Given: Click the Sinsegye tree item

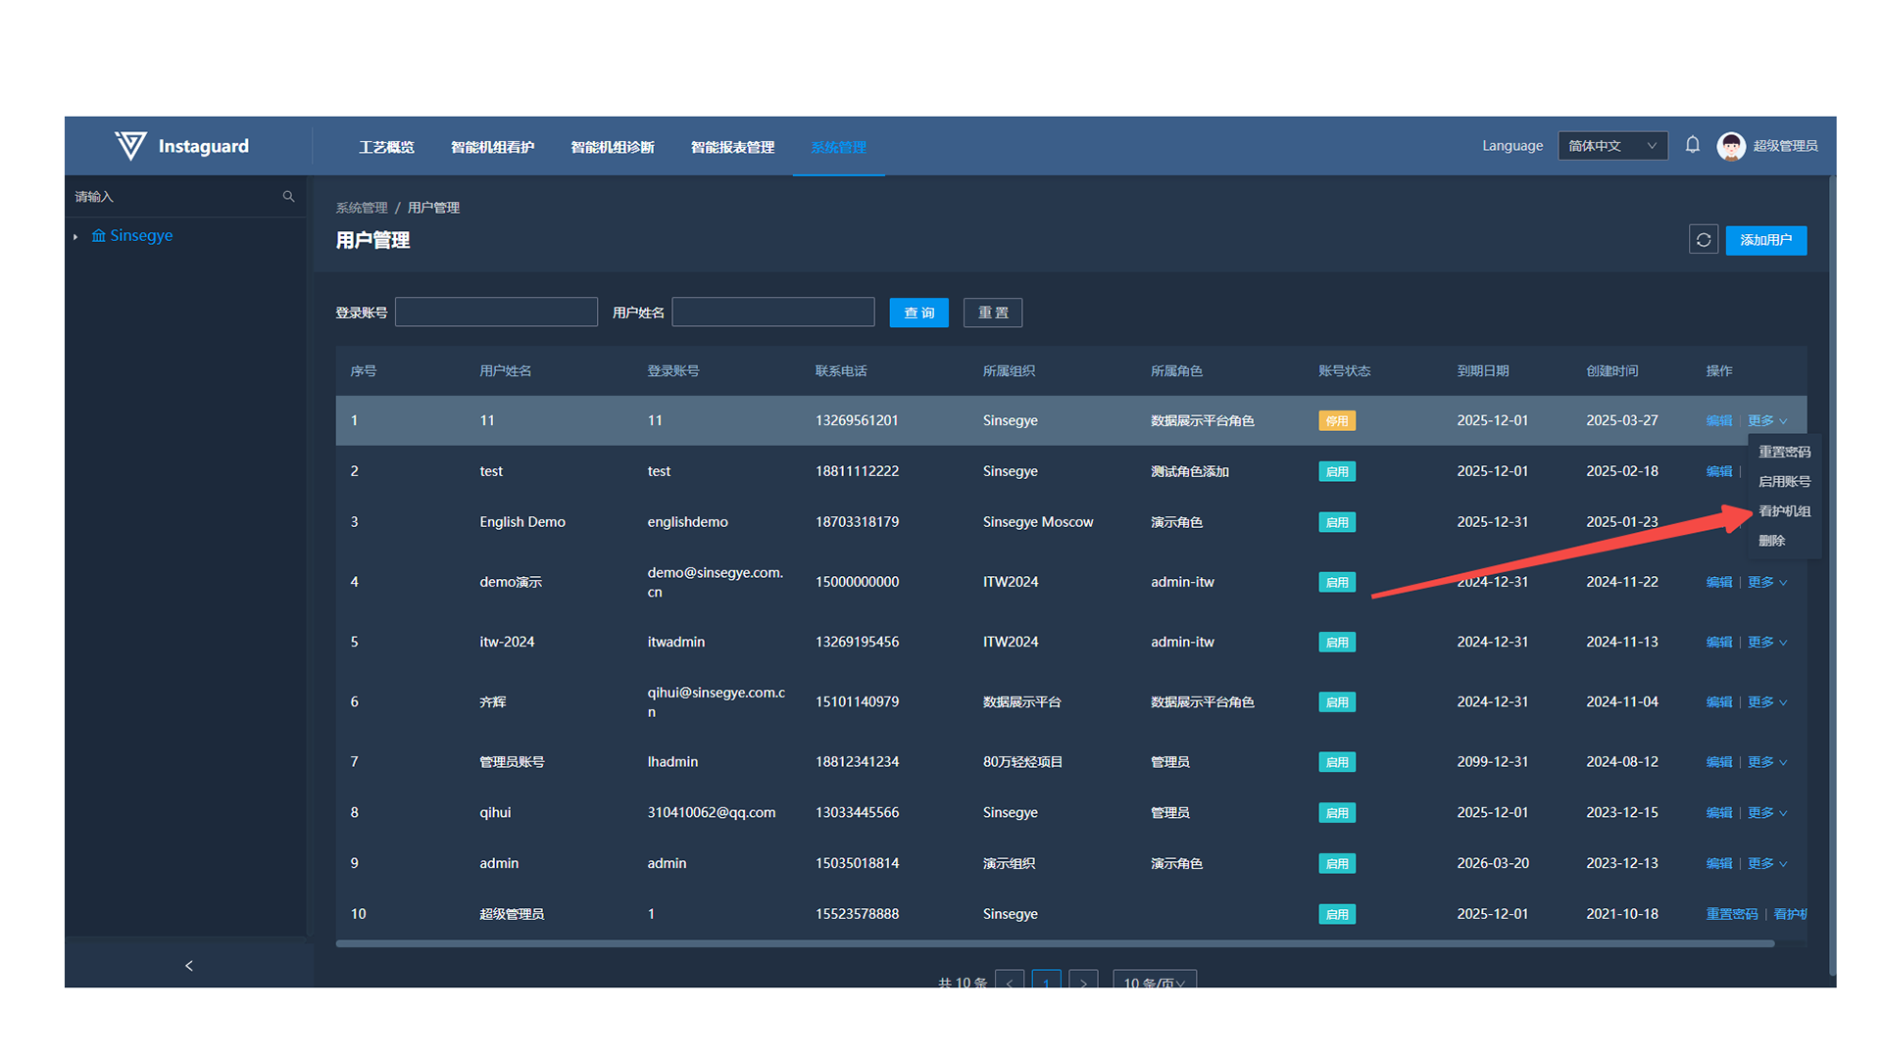Looking at the screenshot, I should point(141,236).
